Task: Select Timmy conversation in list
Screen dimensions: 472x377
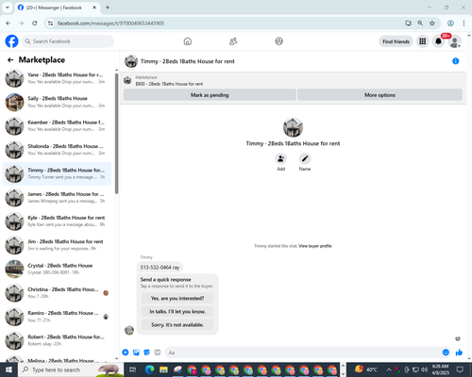Action: (x=57, y=173)
